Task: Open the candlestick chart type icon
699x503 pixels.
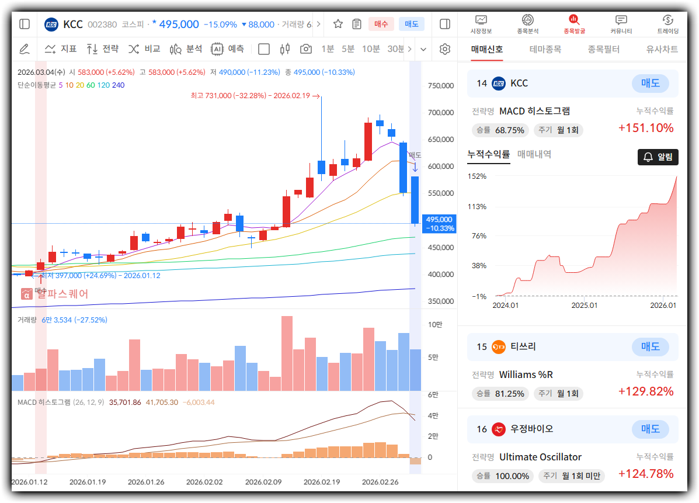Action: (x=285, y=49)
